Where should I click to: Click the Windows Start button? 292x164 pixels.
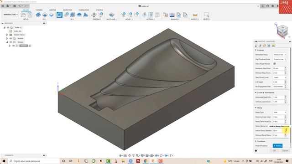click(x=4, y=161)
